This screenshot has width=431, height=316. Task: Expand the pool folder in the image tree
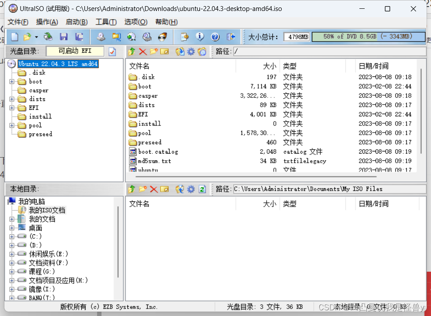[x=11, y=126]
